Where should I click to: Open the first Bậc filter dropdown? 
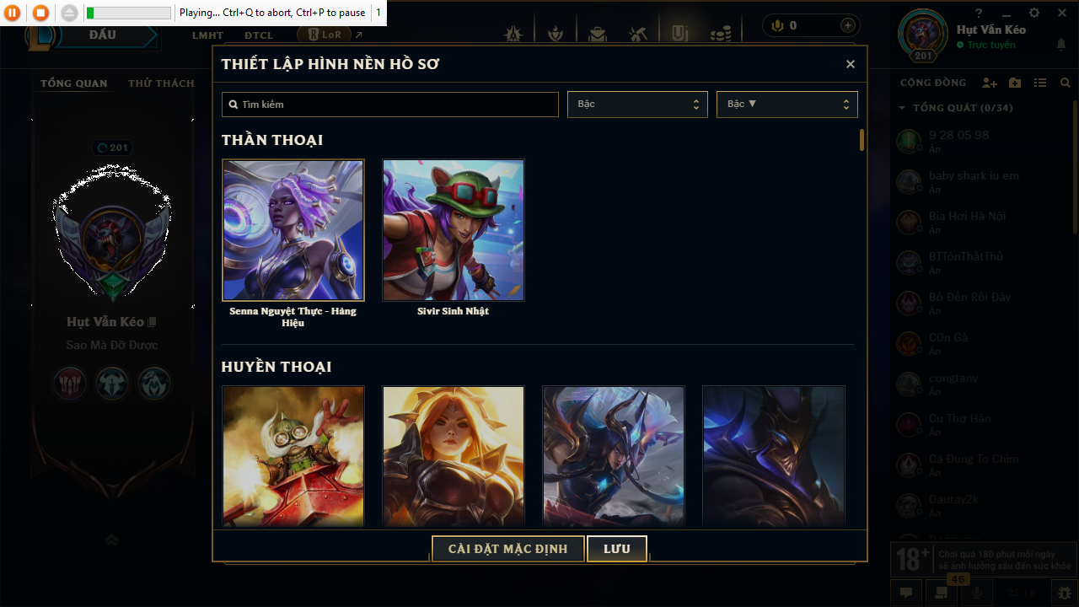(637, 105)
